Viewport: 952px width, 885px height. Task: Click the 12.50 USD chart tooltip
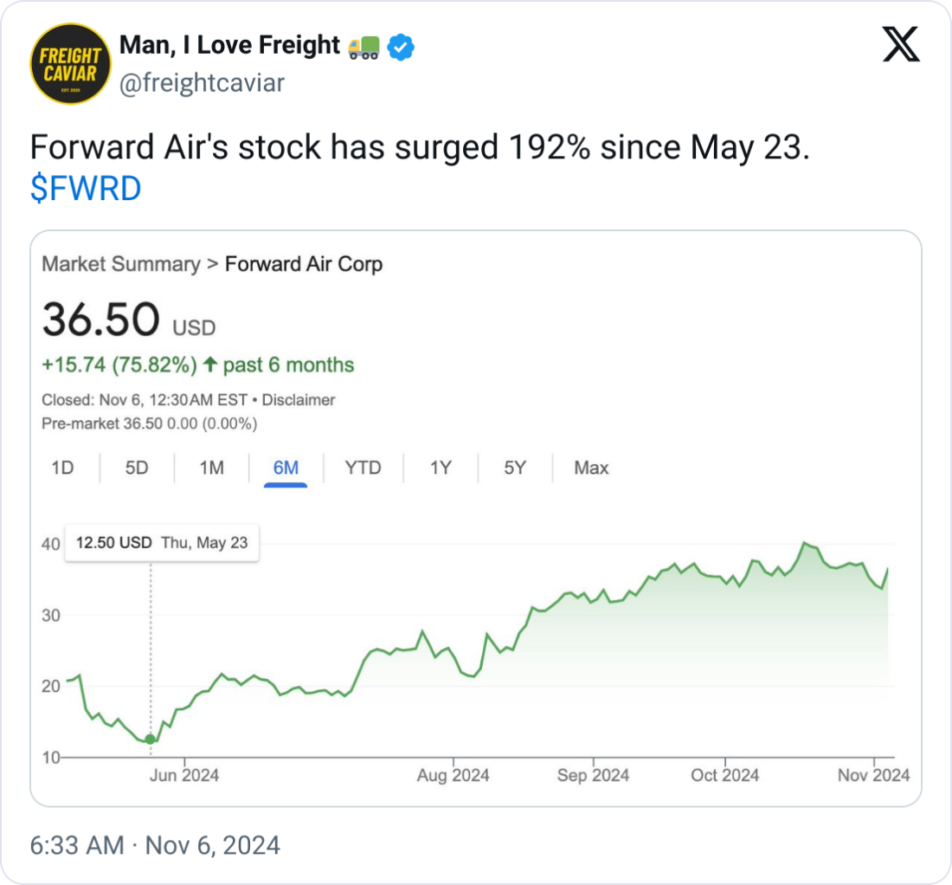(162, 543)
